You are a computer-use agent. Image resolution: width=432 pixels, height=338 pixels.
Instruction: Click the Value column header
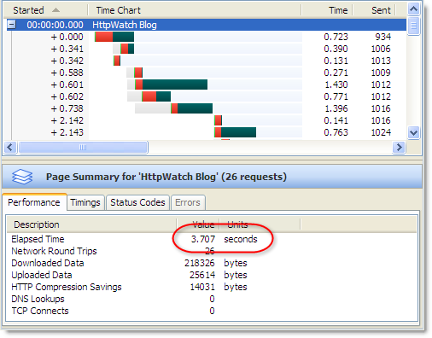(x=198, y=224)
